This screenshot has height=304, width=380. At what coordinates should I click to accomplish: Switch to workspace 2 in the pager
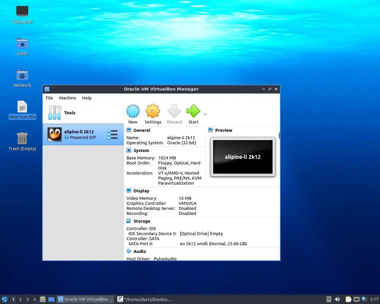(20, 300)
